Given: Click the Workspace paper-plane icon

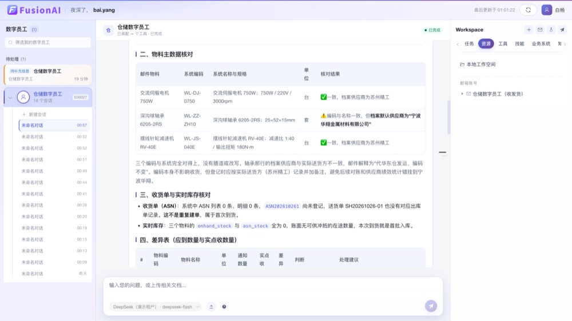Looking at the screenshot, I should pyautogui.click(x=562, y=30).
